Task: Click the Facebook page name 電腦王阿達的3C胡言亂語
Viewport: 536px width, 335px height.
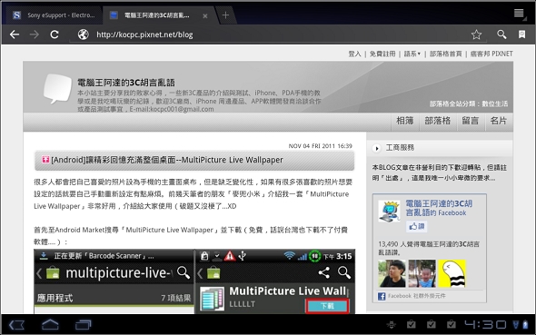Action: (x=439, y=208)
